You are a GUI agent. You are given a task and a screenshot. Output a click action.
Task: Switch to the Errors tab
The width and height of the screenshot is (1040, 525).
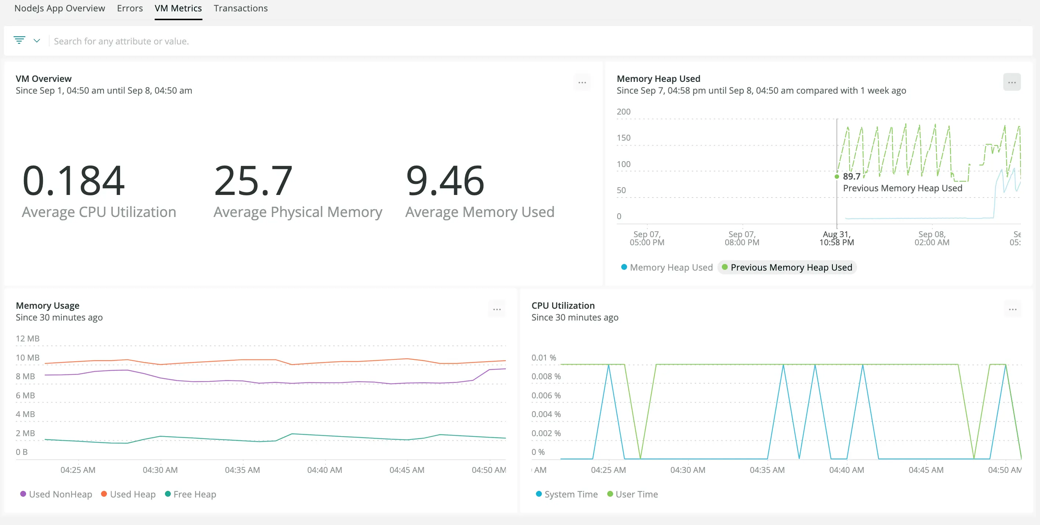point(130,8)
